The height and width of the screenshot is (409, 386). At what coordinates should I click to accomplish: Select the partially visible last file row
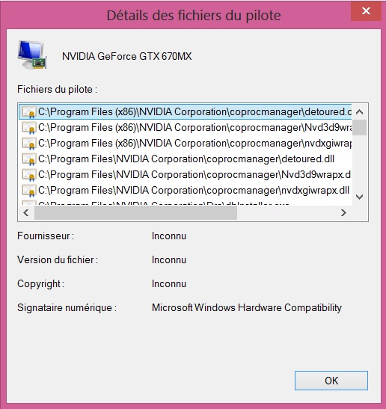pyautogui.click(x=186, y=203)
